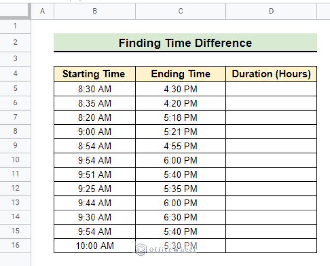This screenshot has width=330, height=266.
Task: Click row 16 header number
Action: (15, 245)
